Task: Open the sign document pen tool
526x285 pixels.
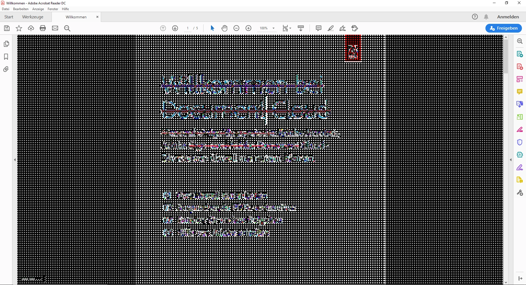Action: coord(342,28)
